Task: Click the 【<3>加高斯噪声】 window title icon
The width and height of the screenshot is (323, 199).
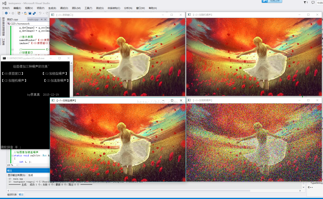Action: [189, 100]
